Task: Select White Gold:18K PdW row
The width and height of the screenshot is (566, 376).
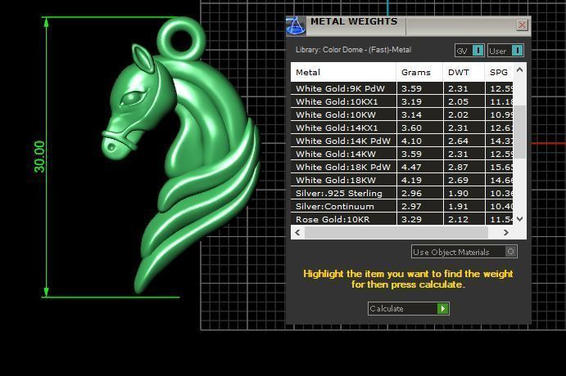Action: coord(401,167)
